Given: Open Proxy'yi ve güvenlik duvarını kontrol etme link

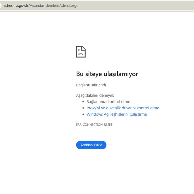Looking at the screenshot, I should coord(123,108).
